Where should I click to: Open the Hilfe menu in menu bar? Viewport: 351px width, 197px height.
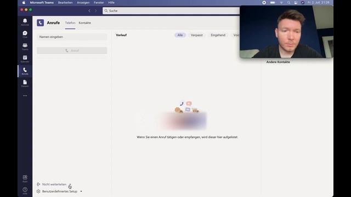pos(111,3)
